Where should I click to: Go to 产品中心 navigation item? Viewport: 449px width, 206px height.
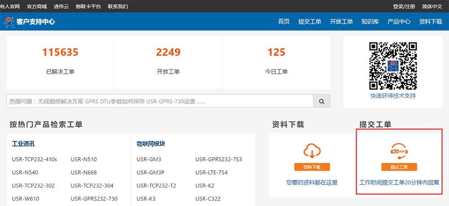pos(399,22)
